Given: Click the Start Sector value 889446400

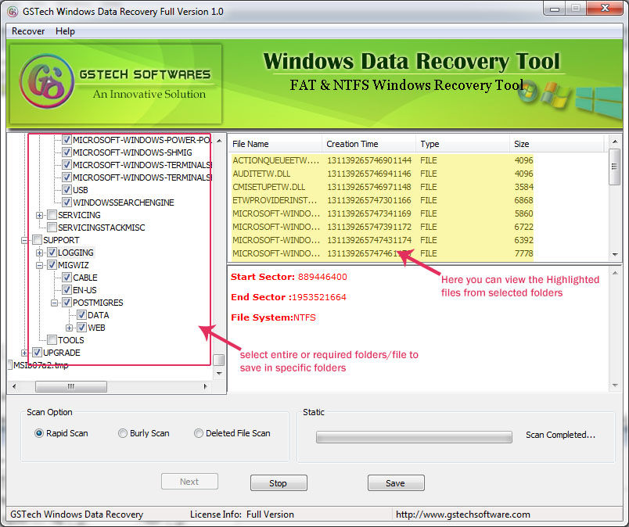Looking at the screenshot, I should (322, 277).
